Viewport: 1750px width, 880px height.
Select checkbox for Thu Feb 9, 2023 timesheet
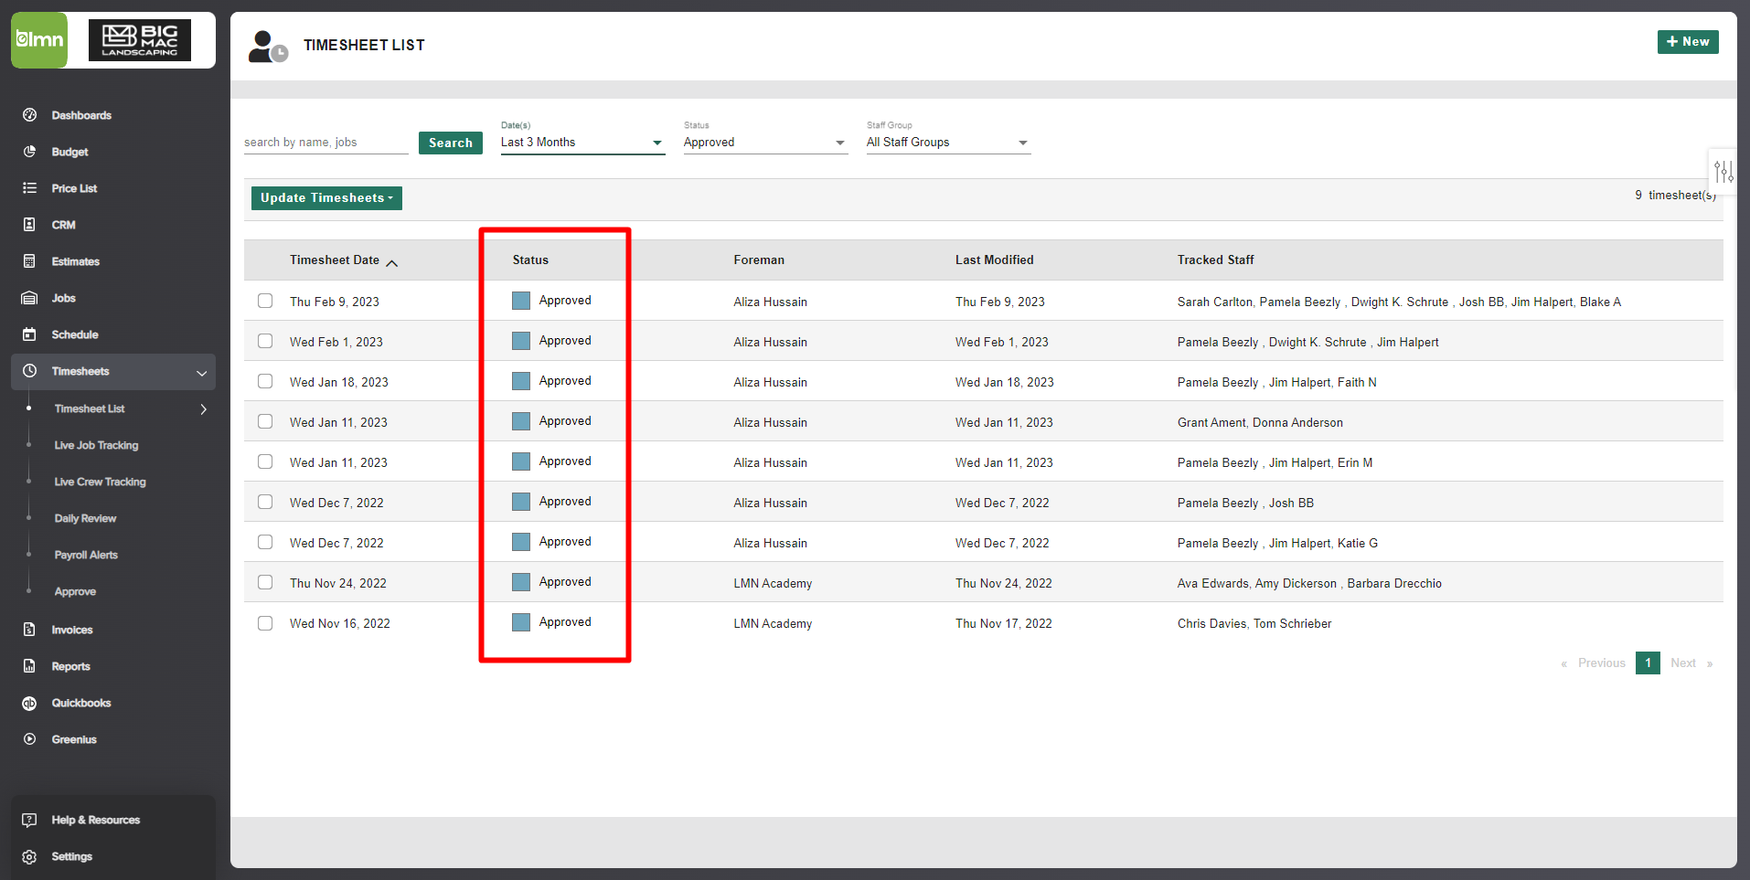click(265, 301)
